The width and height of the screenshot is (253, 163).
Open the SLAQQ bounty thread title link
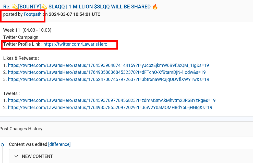tap(80, 7)
